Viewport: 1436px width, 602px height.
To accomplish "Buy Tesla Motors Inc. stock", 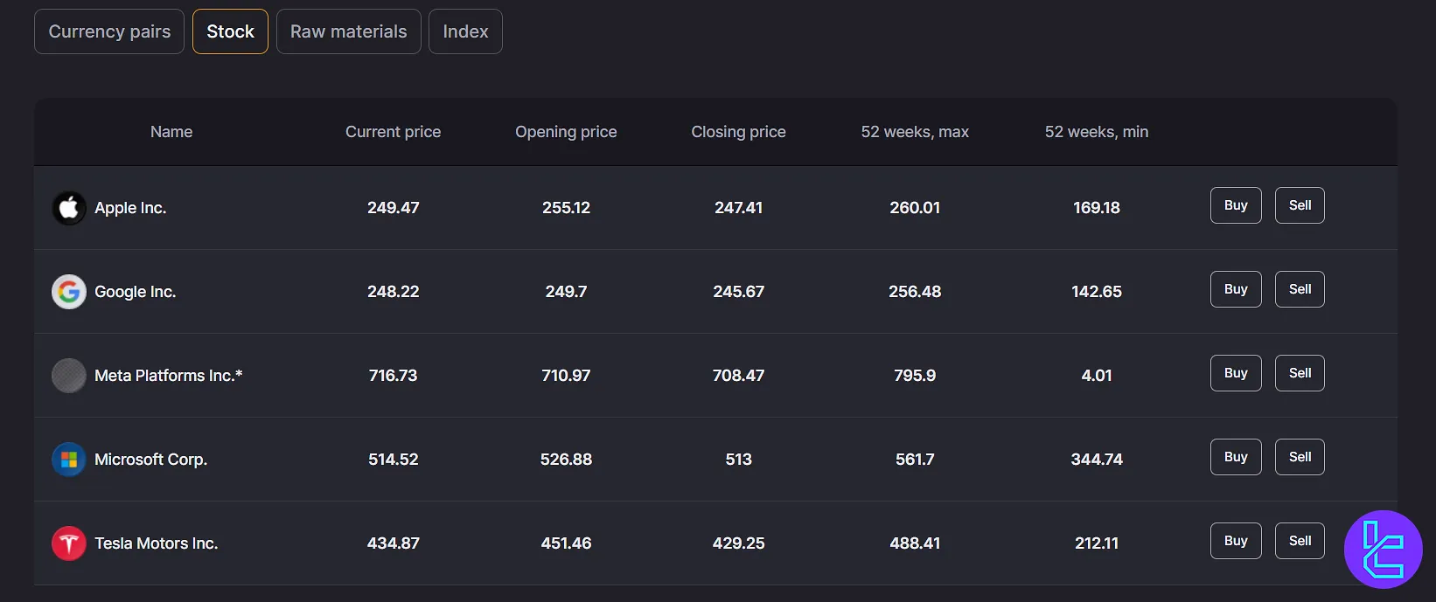I will point(1236,541).
